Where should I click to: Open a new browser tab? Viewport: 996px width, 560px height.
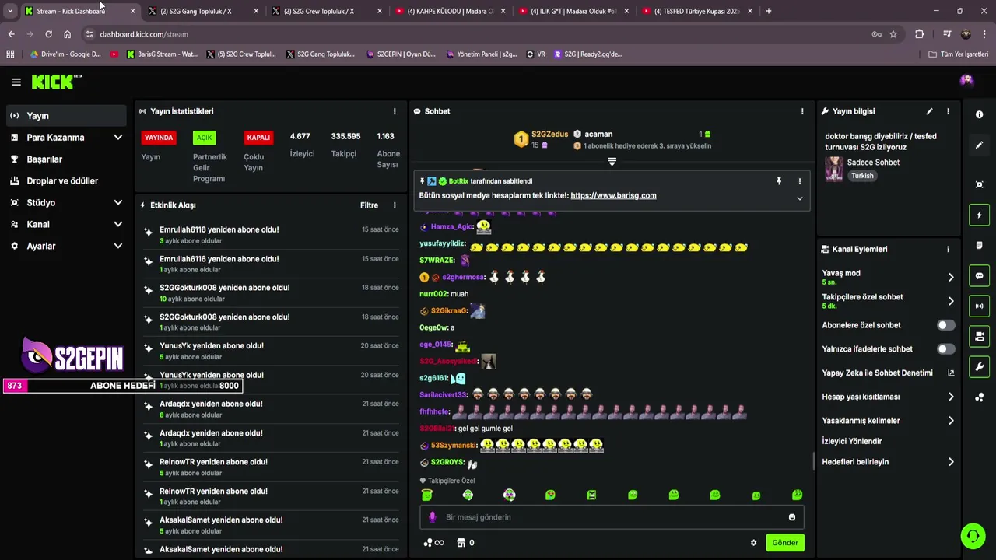(x=769, y=11)
